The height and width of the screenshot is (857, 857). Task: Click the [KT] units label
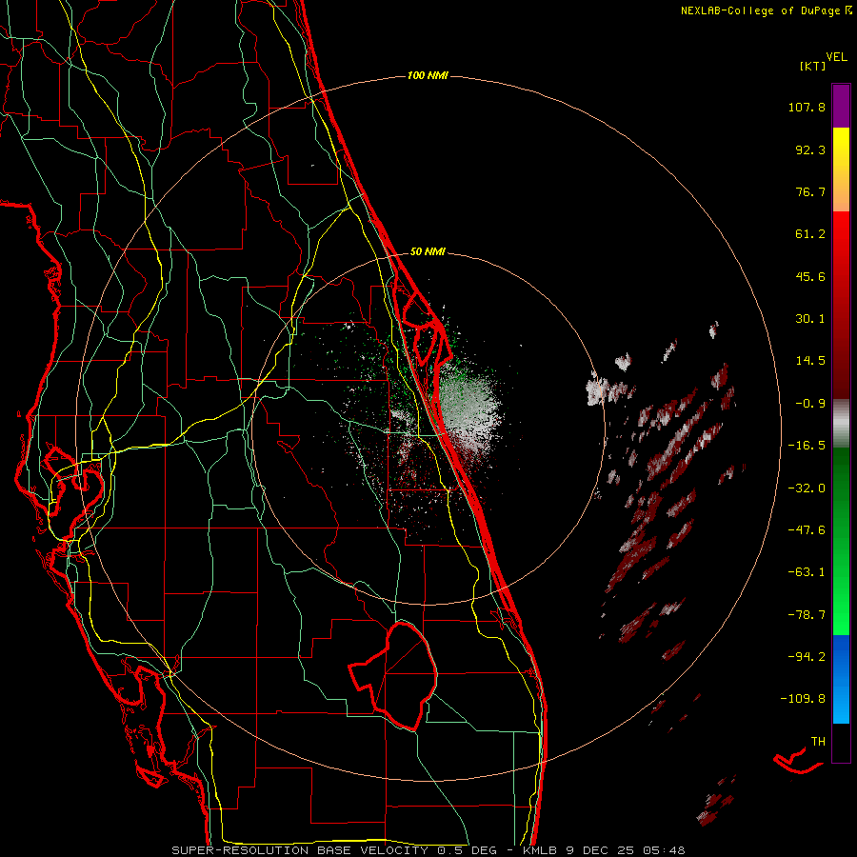(813, 66)
